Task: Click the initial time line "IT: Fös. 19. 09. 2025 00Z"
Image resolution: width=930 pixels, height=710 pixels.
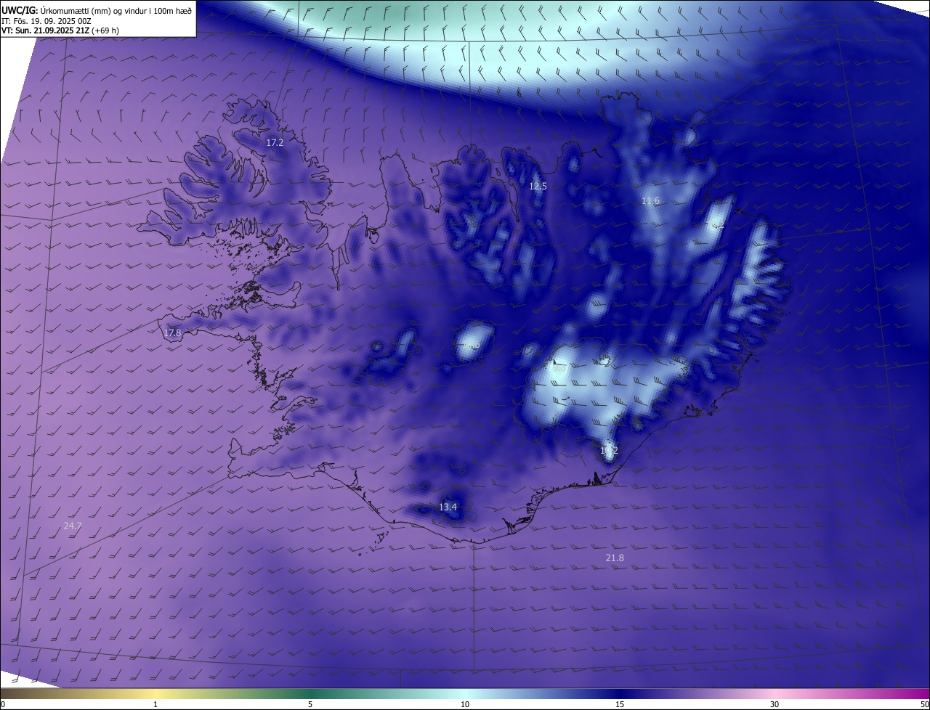Action: coord(46,21)
